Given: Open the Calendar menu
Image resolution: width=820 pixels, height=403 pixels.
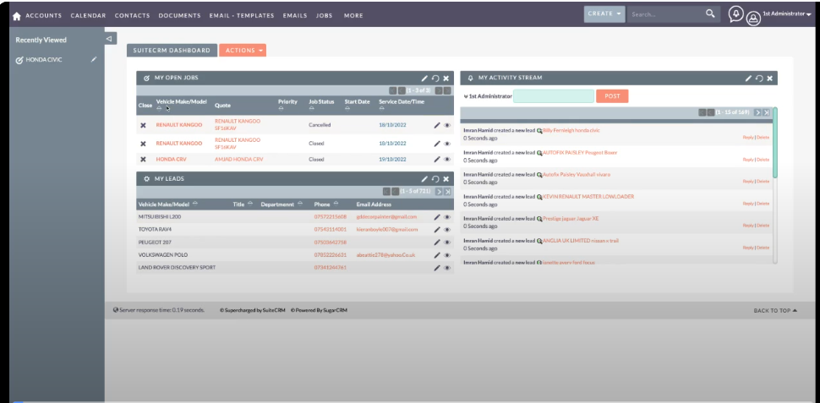Looking at the screenshot, I should point(89,15).
